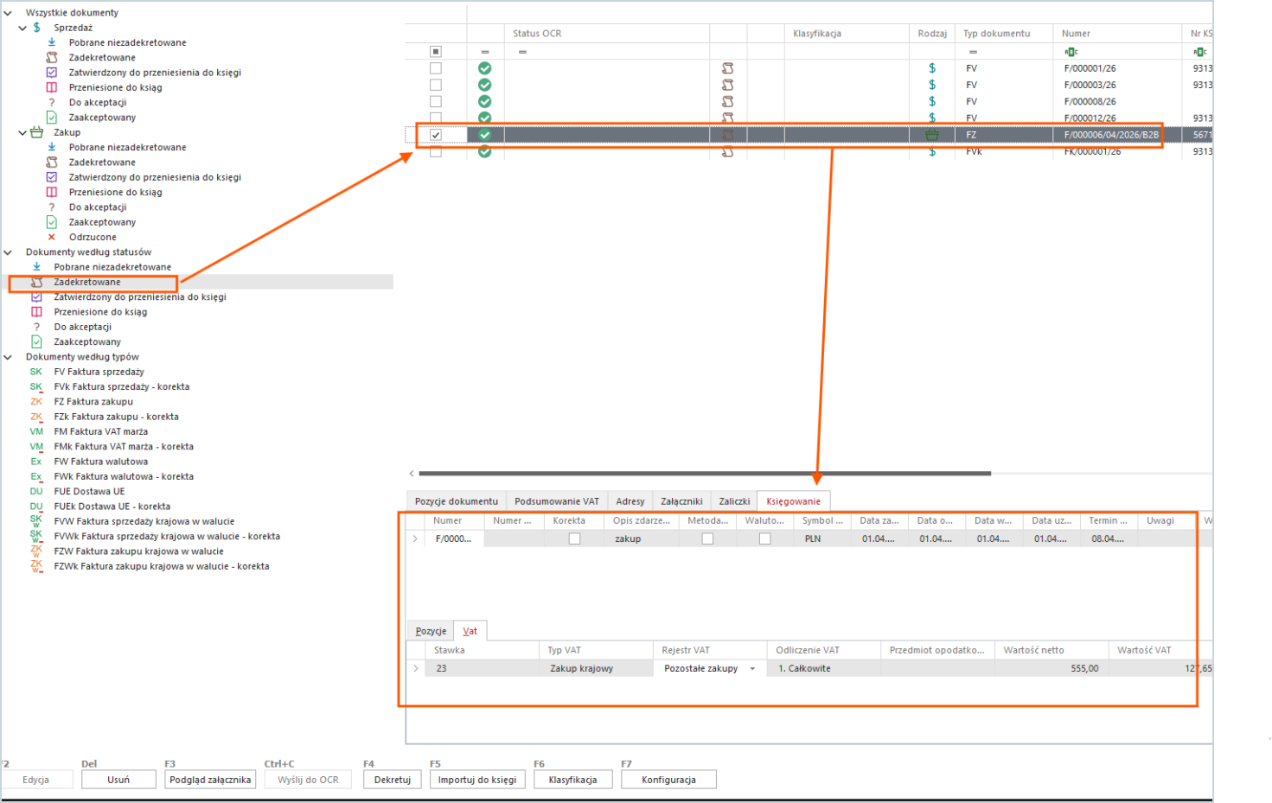This screenshot has width=1272, height=803.
Task: Collapse the Dokumenty według typów section
Action: [8, 357]
